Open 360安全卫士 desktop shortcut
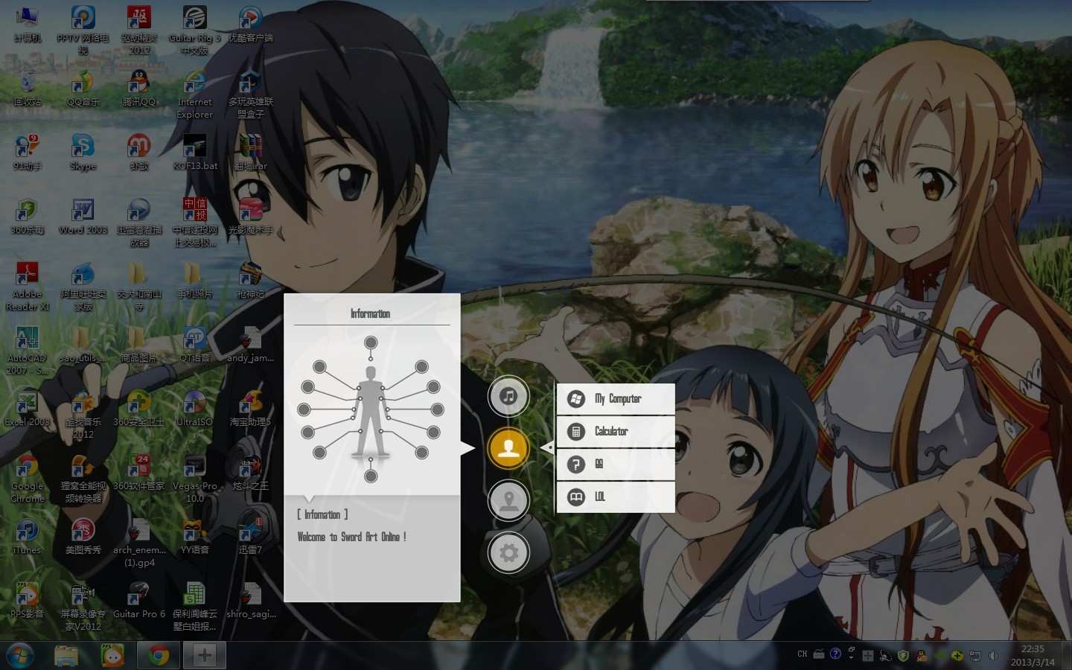The height and width of the screenshot is (670, 1072). coord(138,409)
